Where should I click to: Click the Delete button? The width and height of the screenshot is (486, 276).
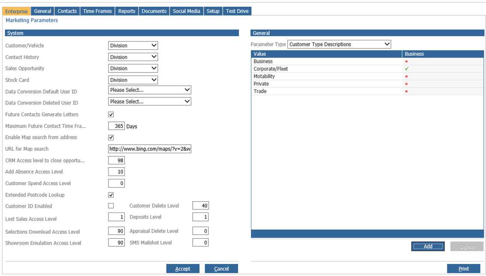467,246
